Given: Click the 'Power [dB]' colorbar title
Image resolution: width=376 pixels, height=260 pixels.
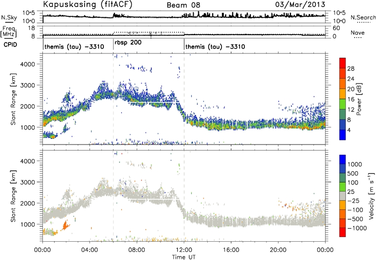Looking at the screenshot, I should [x=359, y=99].
